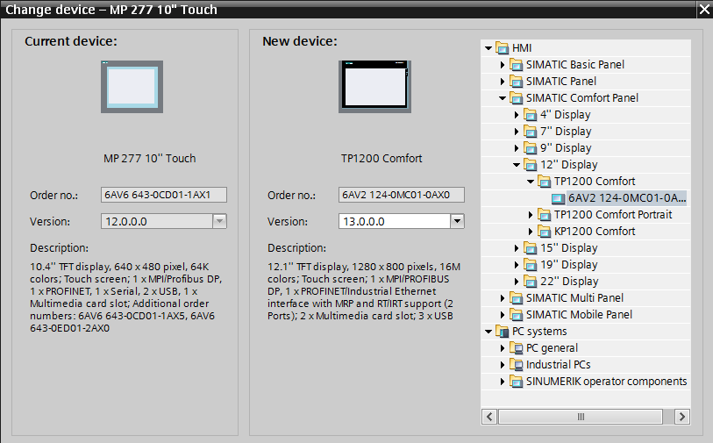Viewport: 713px width, 443px height.
Task: Select the SINUMERIK operator components item
Action: click(607, 382)
